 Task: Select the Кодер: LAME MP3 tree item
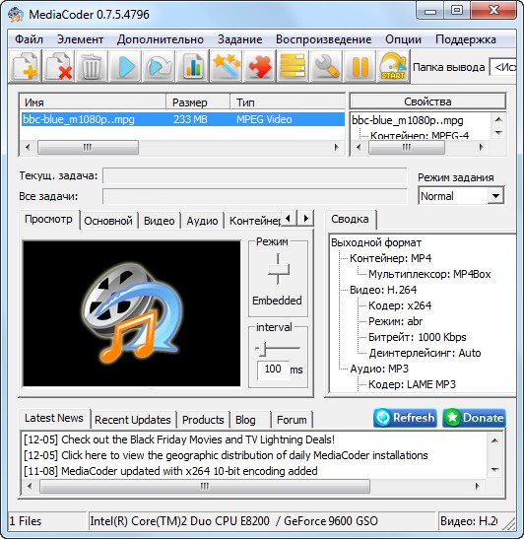click(412, 384)
